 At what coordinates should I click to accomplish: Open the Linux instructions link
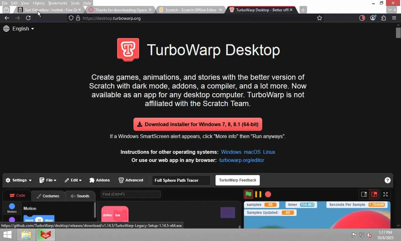click(x=269, y=152)
